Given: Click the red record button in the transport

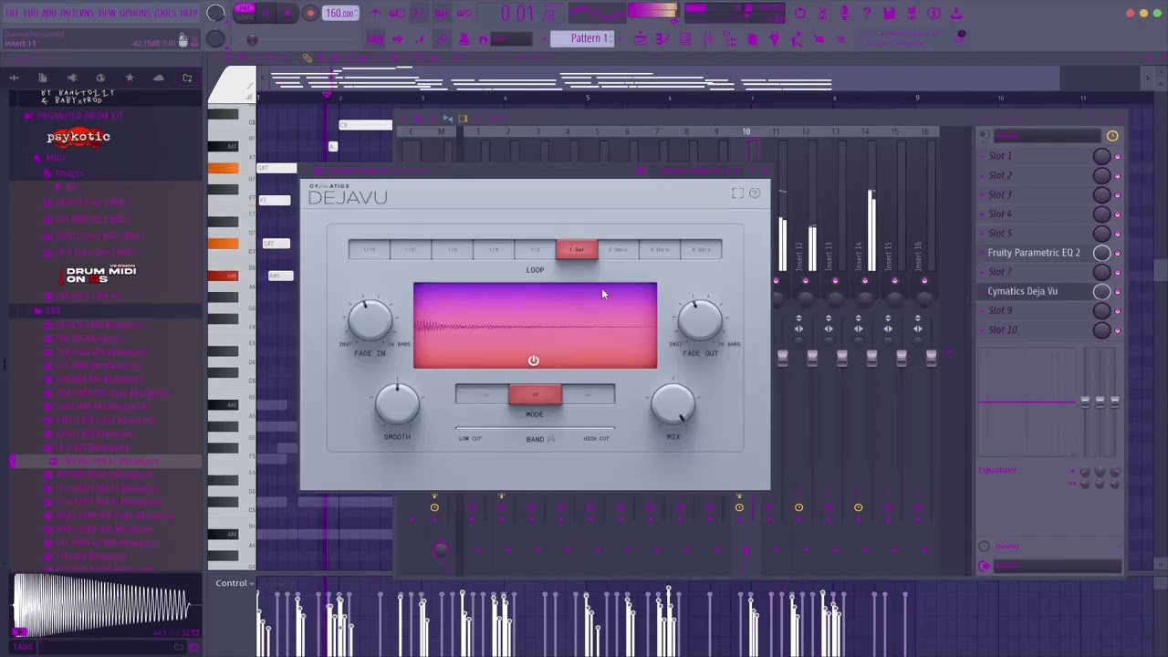Looking at the screenshot, I should (x=310, y=14).
